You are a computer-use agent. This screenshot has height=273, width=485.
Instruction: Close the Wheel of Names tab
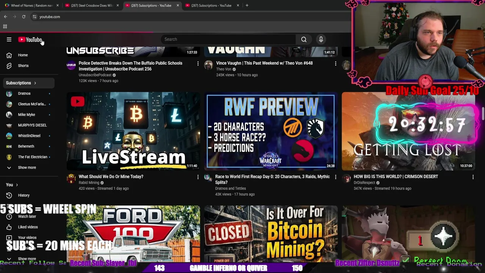click(x=58, y=5)
